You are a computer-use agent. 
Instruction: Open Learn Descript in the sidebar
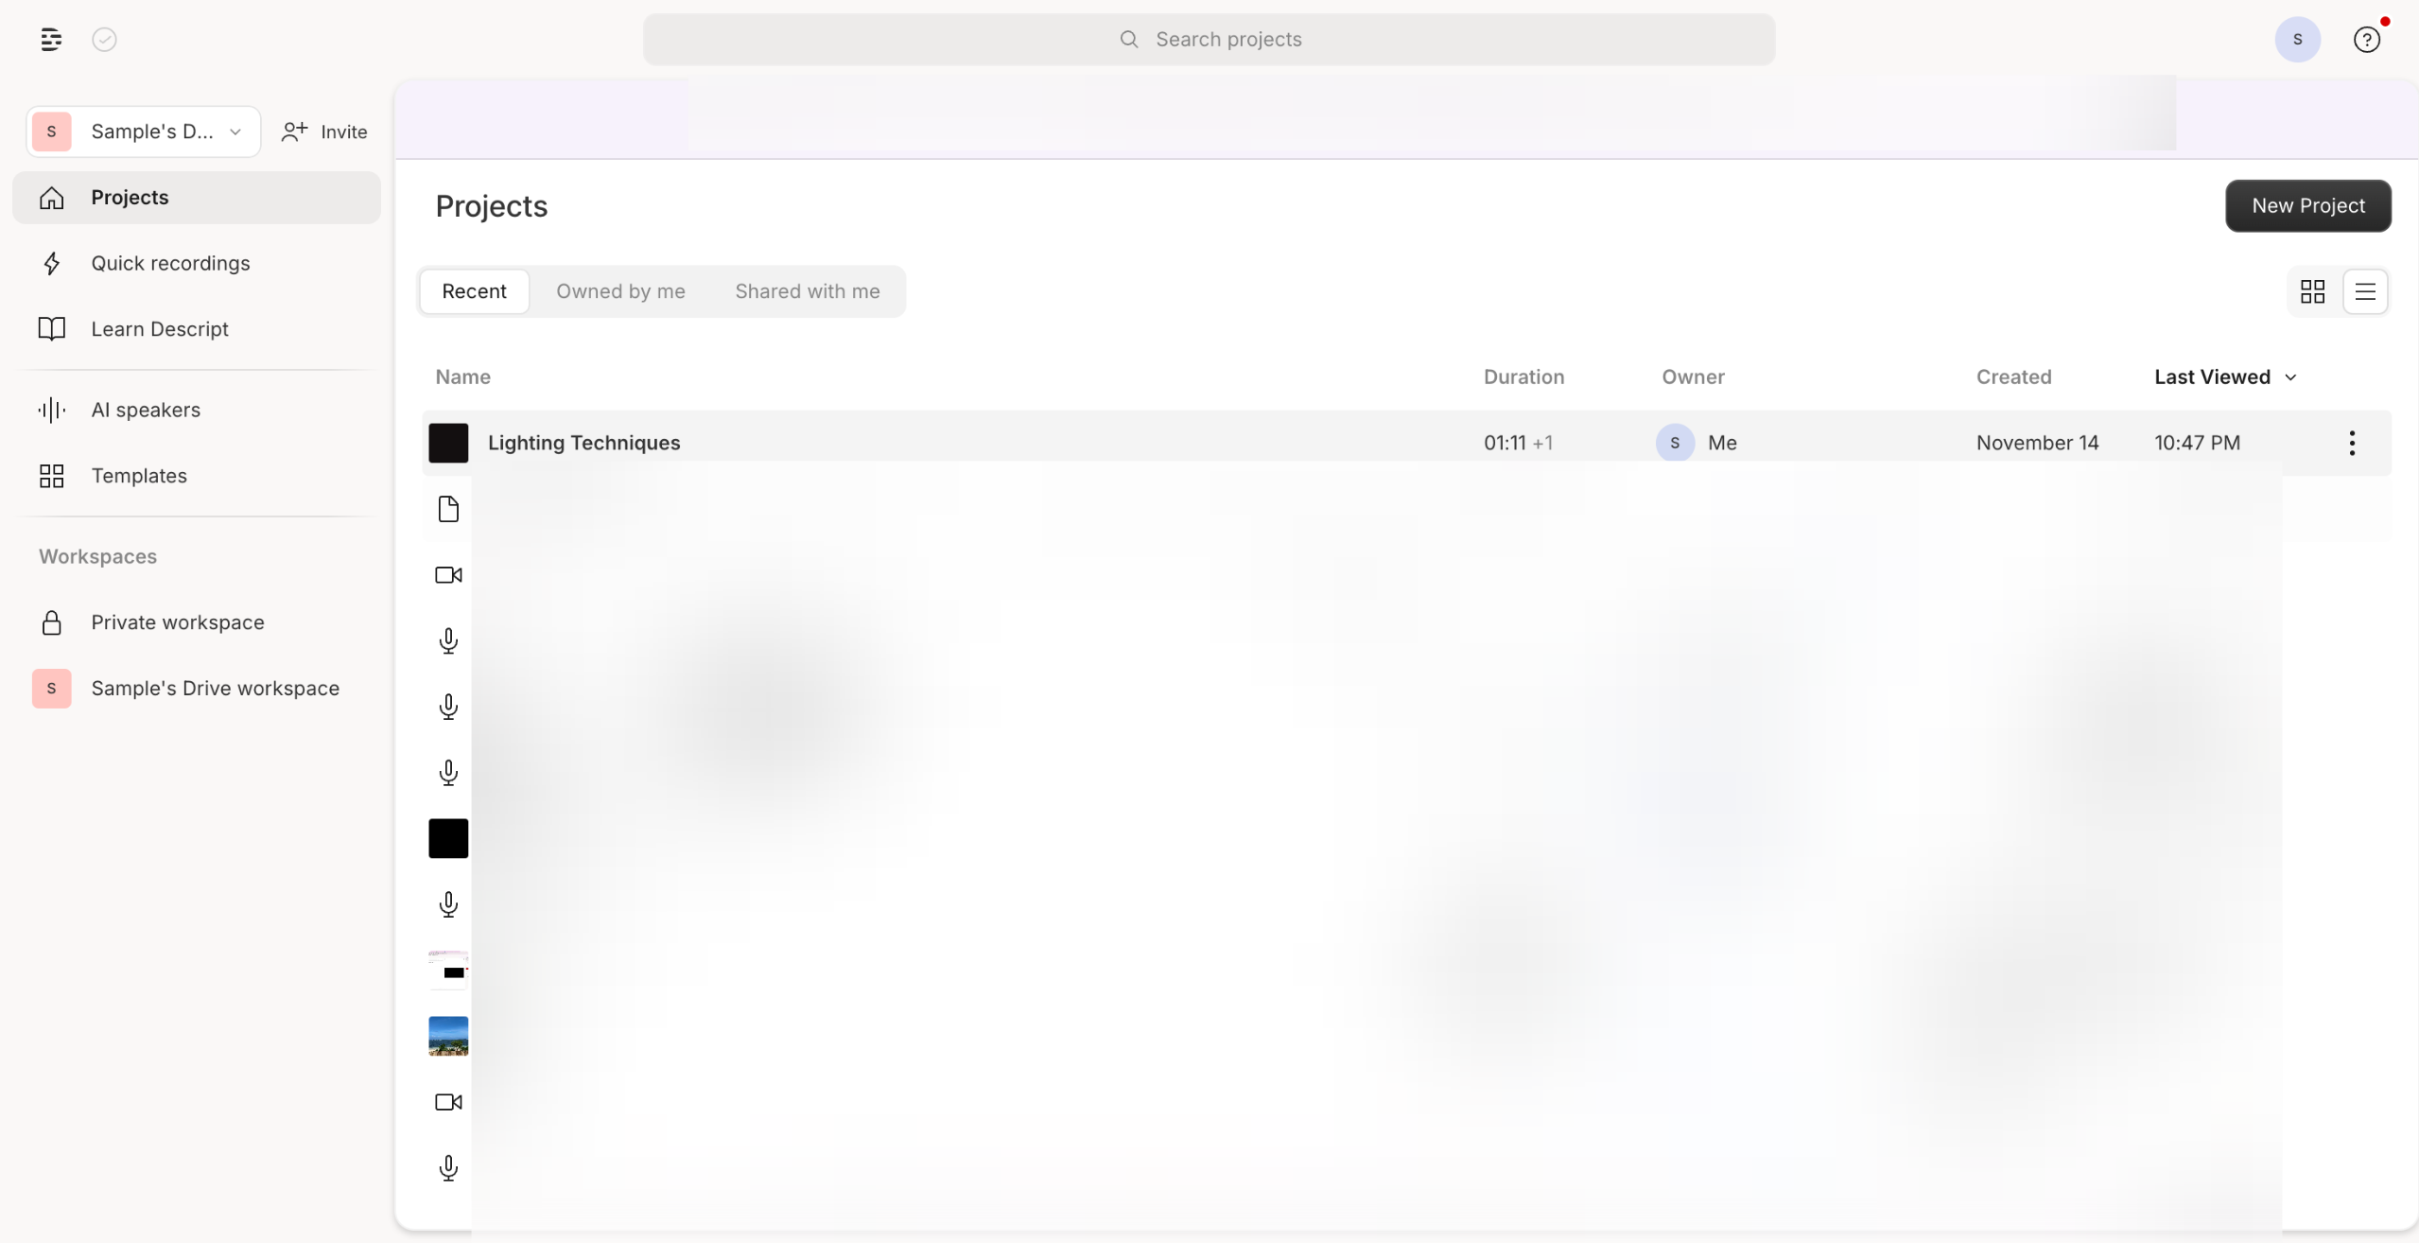tap(159, 329)
